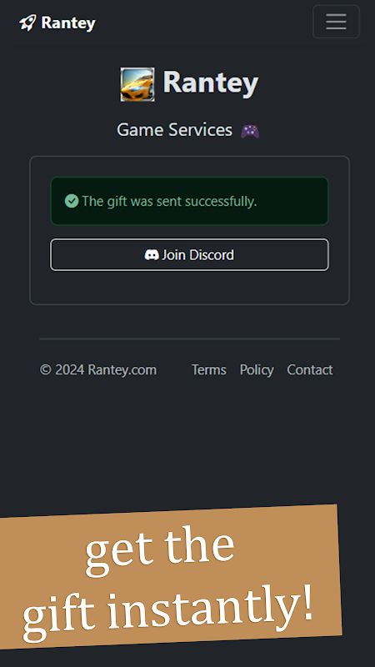
Task: Click the gift sent successfully message text
Action: point(169,201)
